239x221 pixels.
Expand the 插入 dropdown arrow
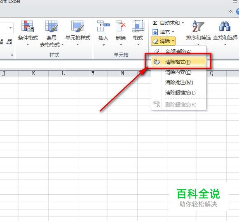[103, 45]
